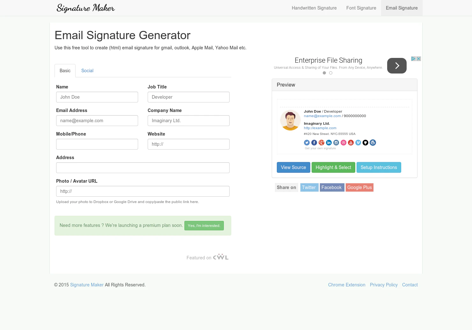Click the View Source button
Image resolution: width=472 pixels, height=330 pixels.
(293, 167)
